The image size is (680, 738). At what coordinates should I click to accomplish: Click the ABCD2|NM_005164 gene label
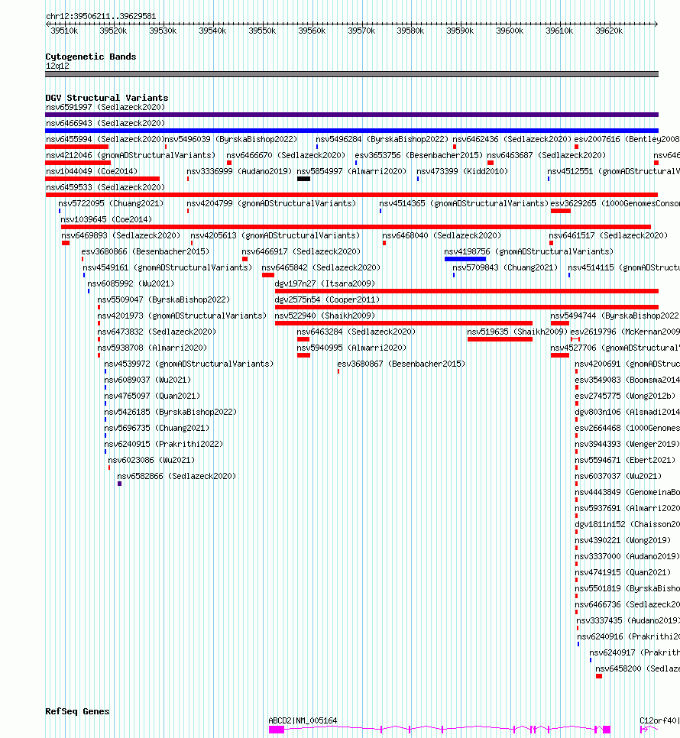click(303, 720)
